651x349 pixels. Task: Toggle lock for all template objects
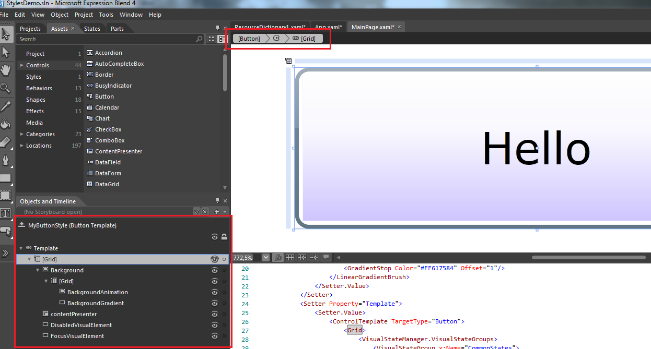point(224,237)
